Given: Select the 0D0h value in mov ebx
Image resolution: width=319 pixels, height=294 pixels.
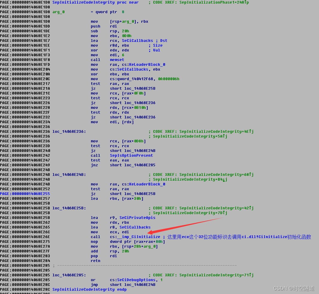Looking at the screenshot, I should pos(126,36).
